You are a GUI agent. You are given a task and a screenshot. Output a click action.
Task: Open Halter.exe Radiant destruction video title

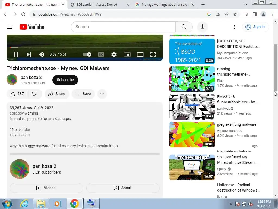tap(238, 188)
